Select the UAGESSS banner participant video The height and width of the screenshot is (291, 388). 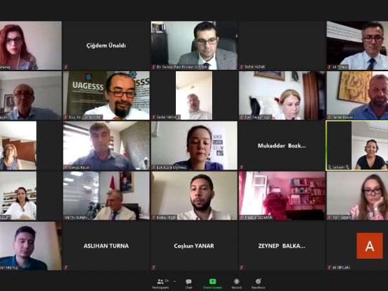pos(106,96)
